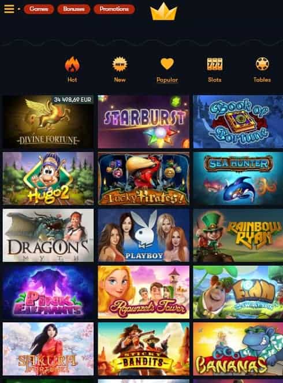The height and width of the screenshot is (383, 283).
Task: Select the Popular heart icon
Action: click(x=167, y=64)
